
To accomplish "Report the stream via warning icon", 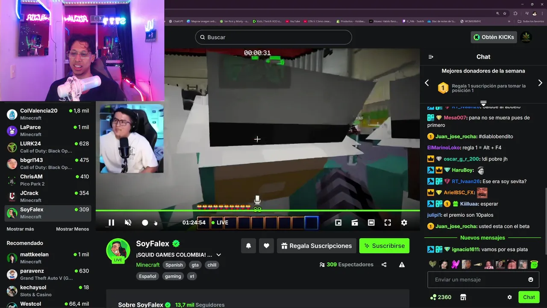I will coord(402,265).
